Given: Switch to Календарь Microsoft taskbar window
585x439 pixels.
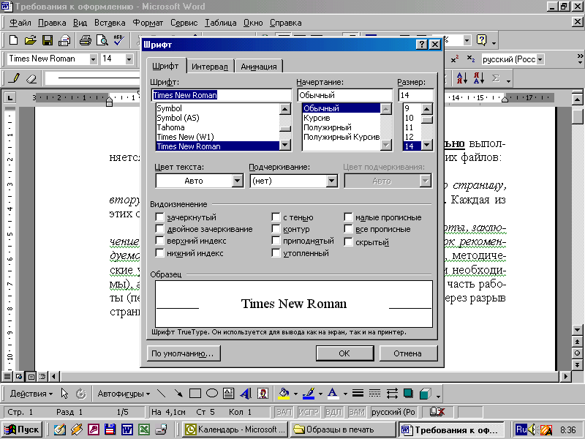Looking at the screenshot, I should (235, 429).
